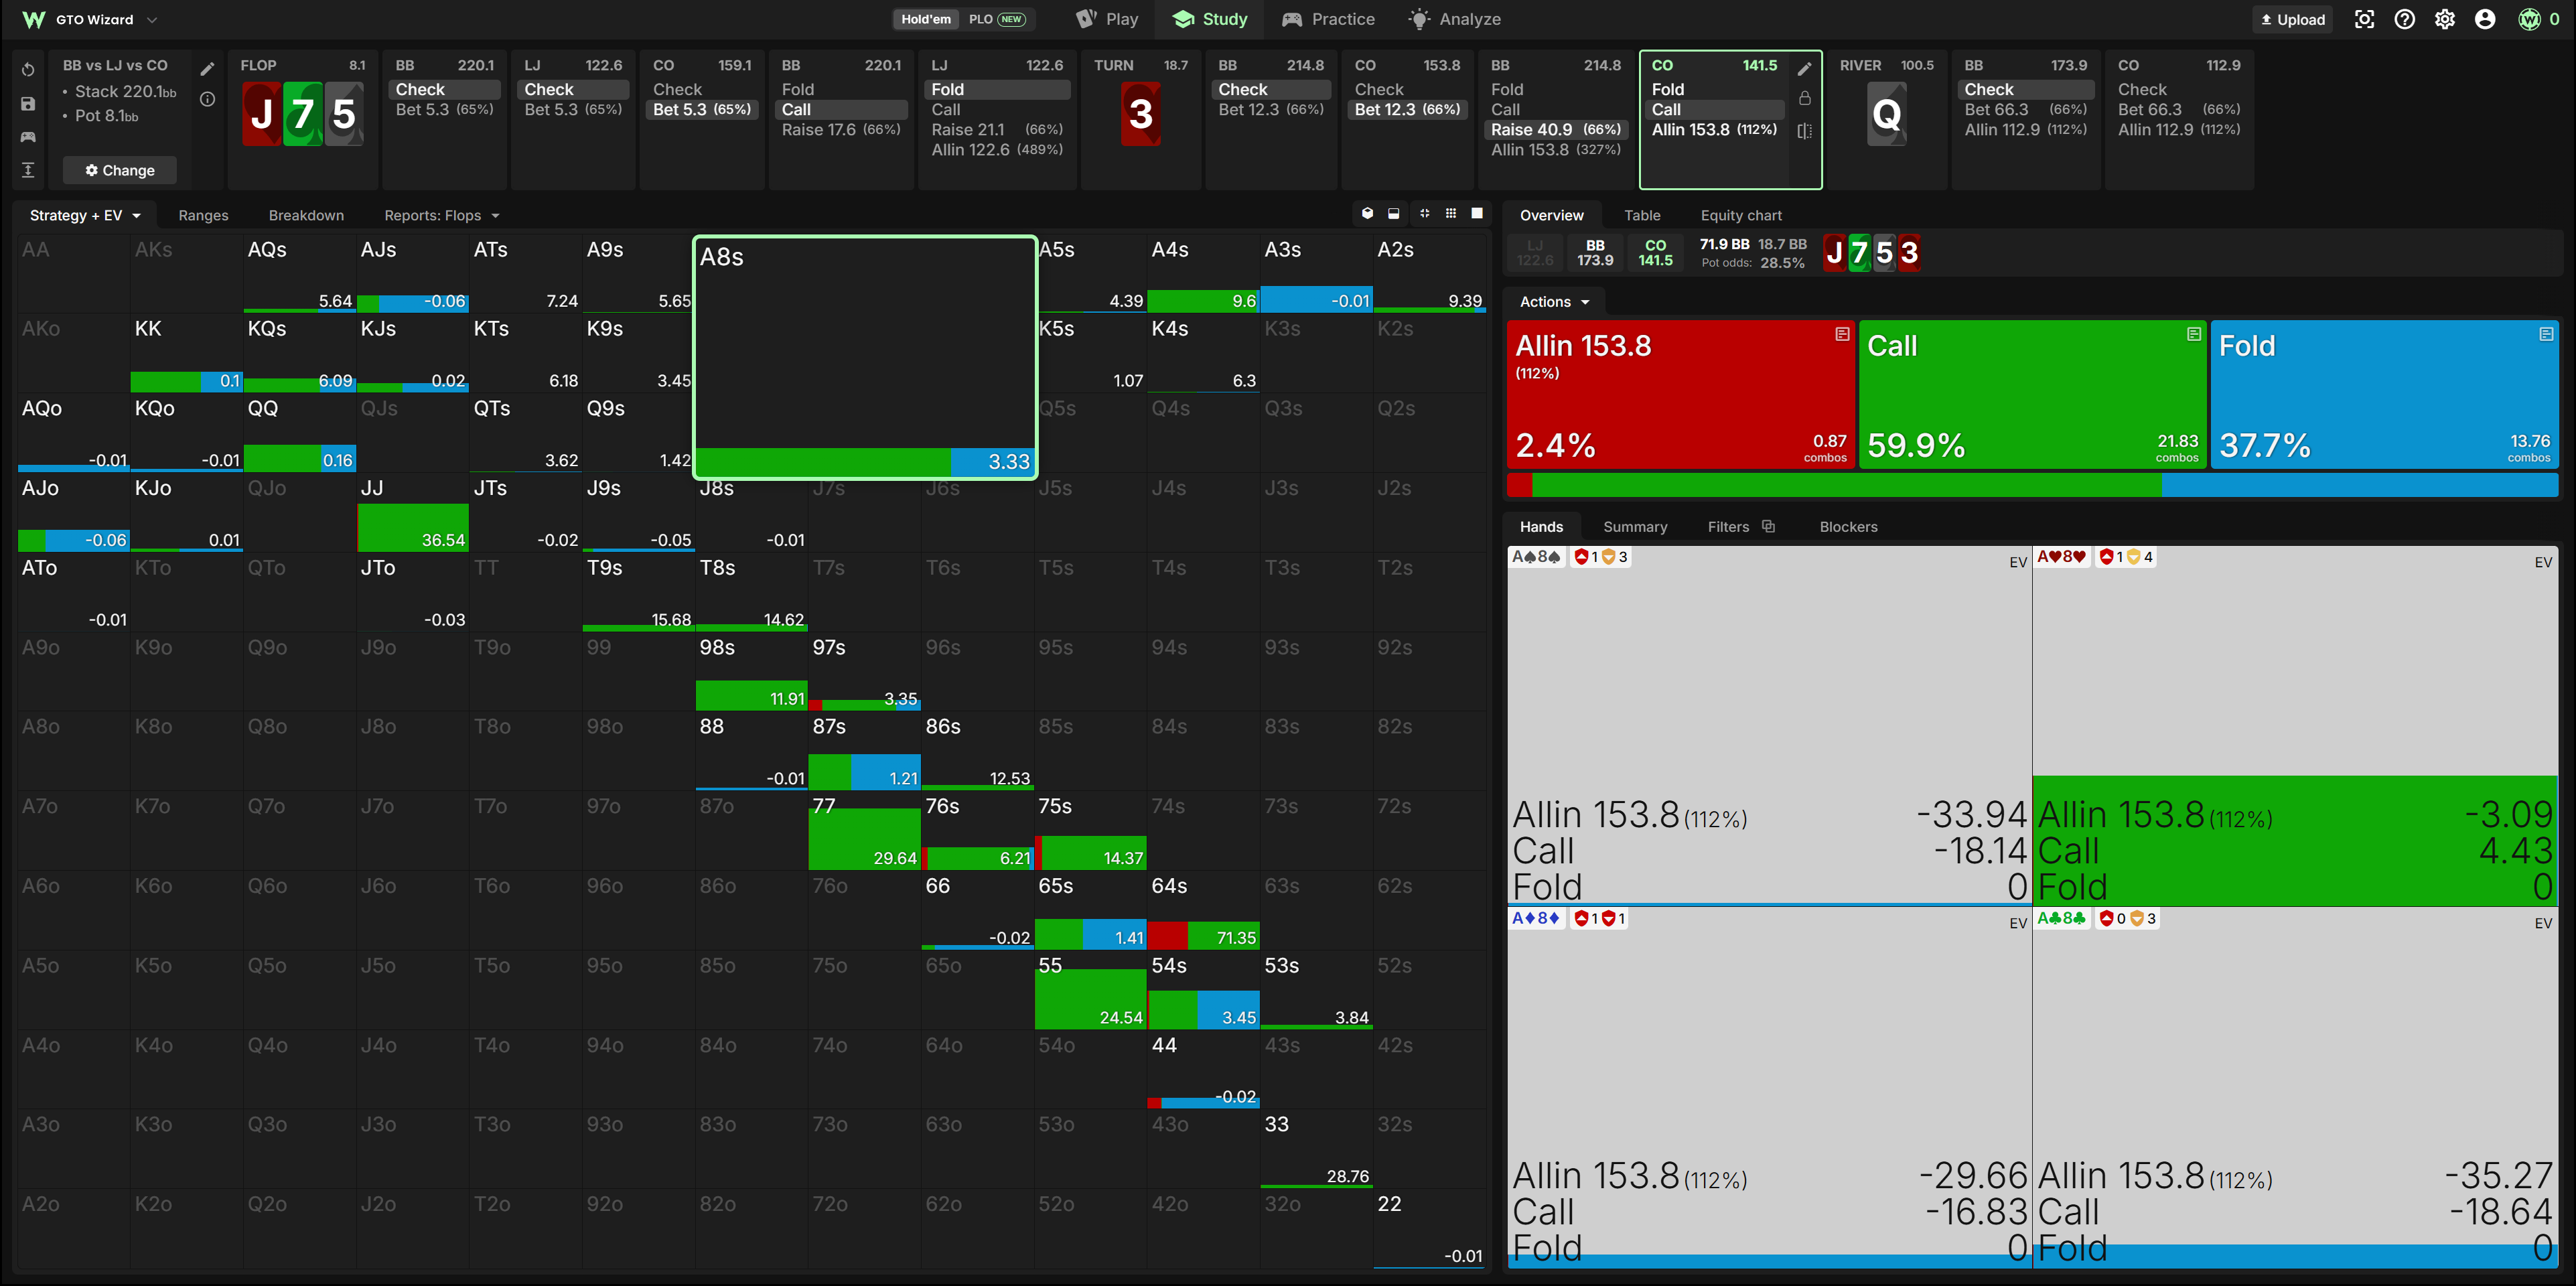
Task: Switch to the Ranges tab
Action: tap(203, 215)
